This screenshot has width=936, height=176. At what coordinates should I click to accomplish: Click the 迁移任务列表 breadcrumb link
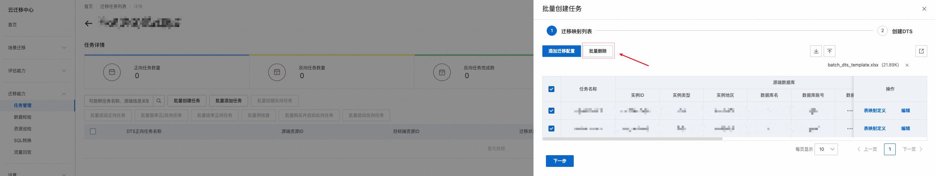113,7
